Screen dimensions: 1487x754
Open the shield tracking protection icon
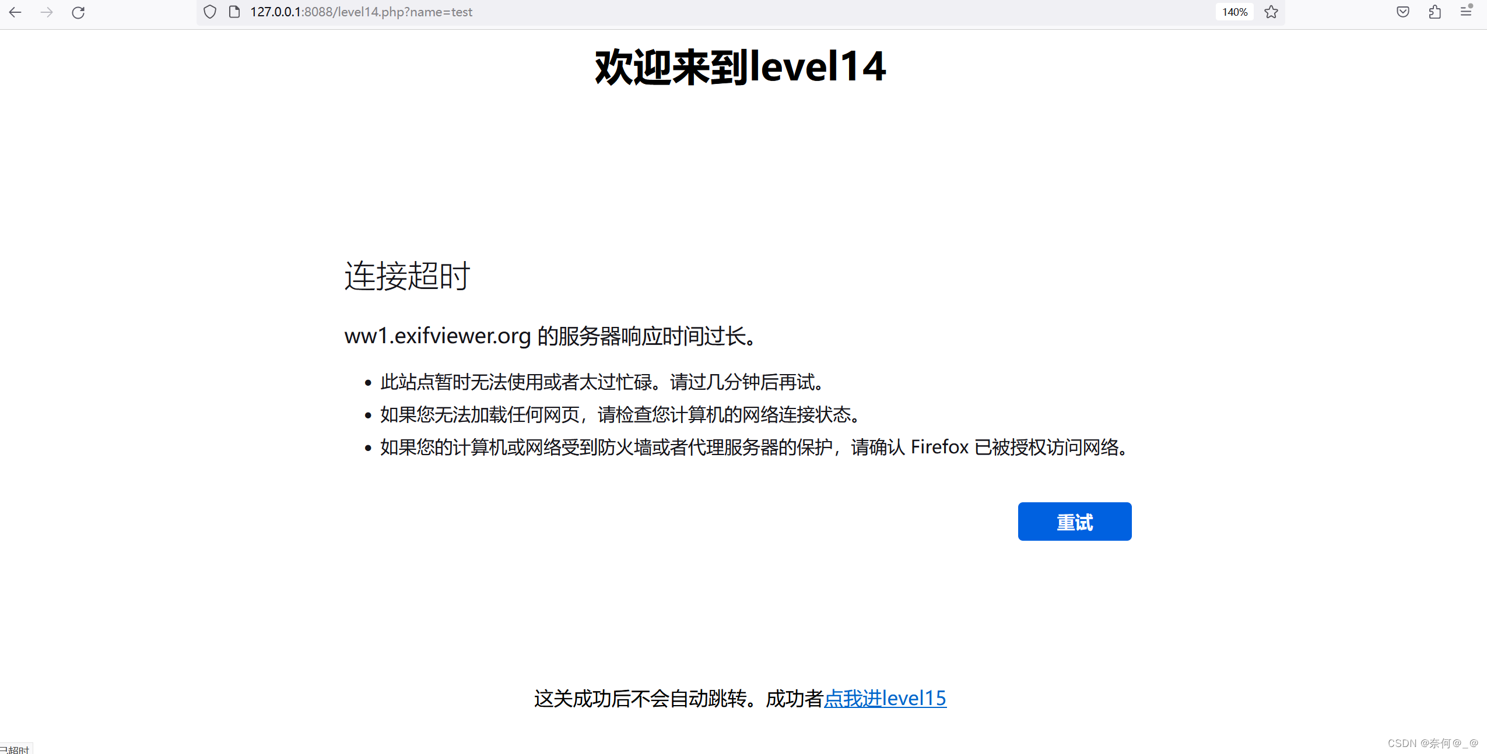[210, 12]
